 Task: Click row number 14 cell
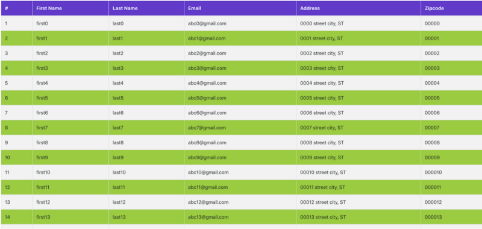pos(17,217)
